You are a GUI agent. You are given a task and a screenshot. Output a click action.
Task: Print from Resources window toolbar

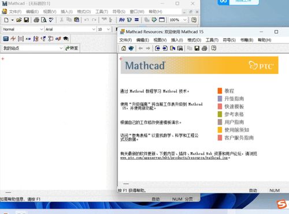click(x=205, y=48)
